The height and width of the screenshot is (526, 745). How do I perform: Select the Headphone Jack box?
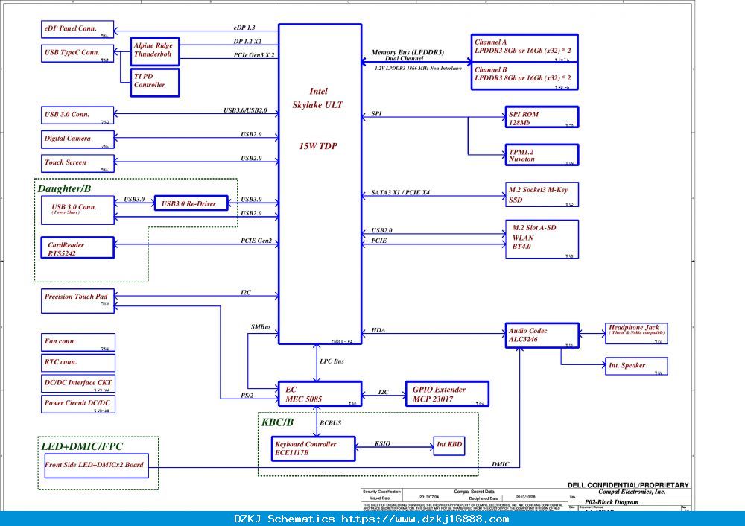(636, 333)
